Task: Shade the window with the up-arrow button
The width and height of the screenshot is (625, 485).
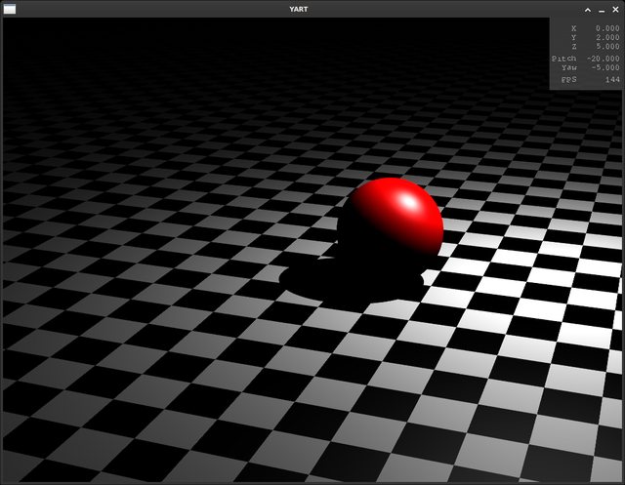Action: coord(588,10)
